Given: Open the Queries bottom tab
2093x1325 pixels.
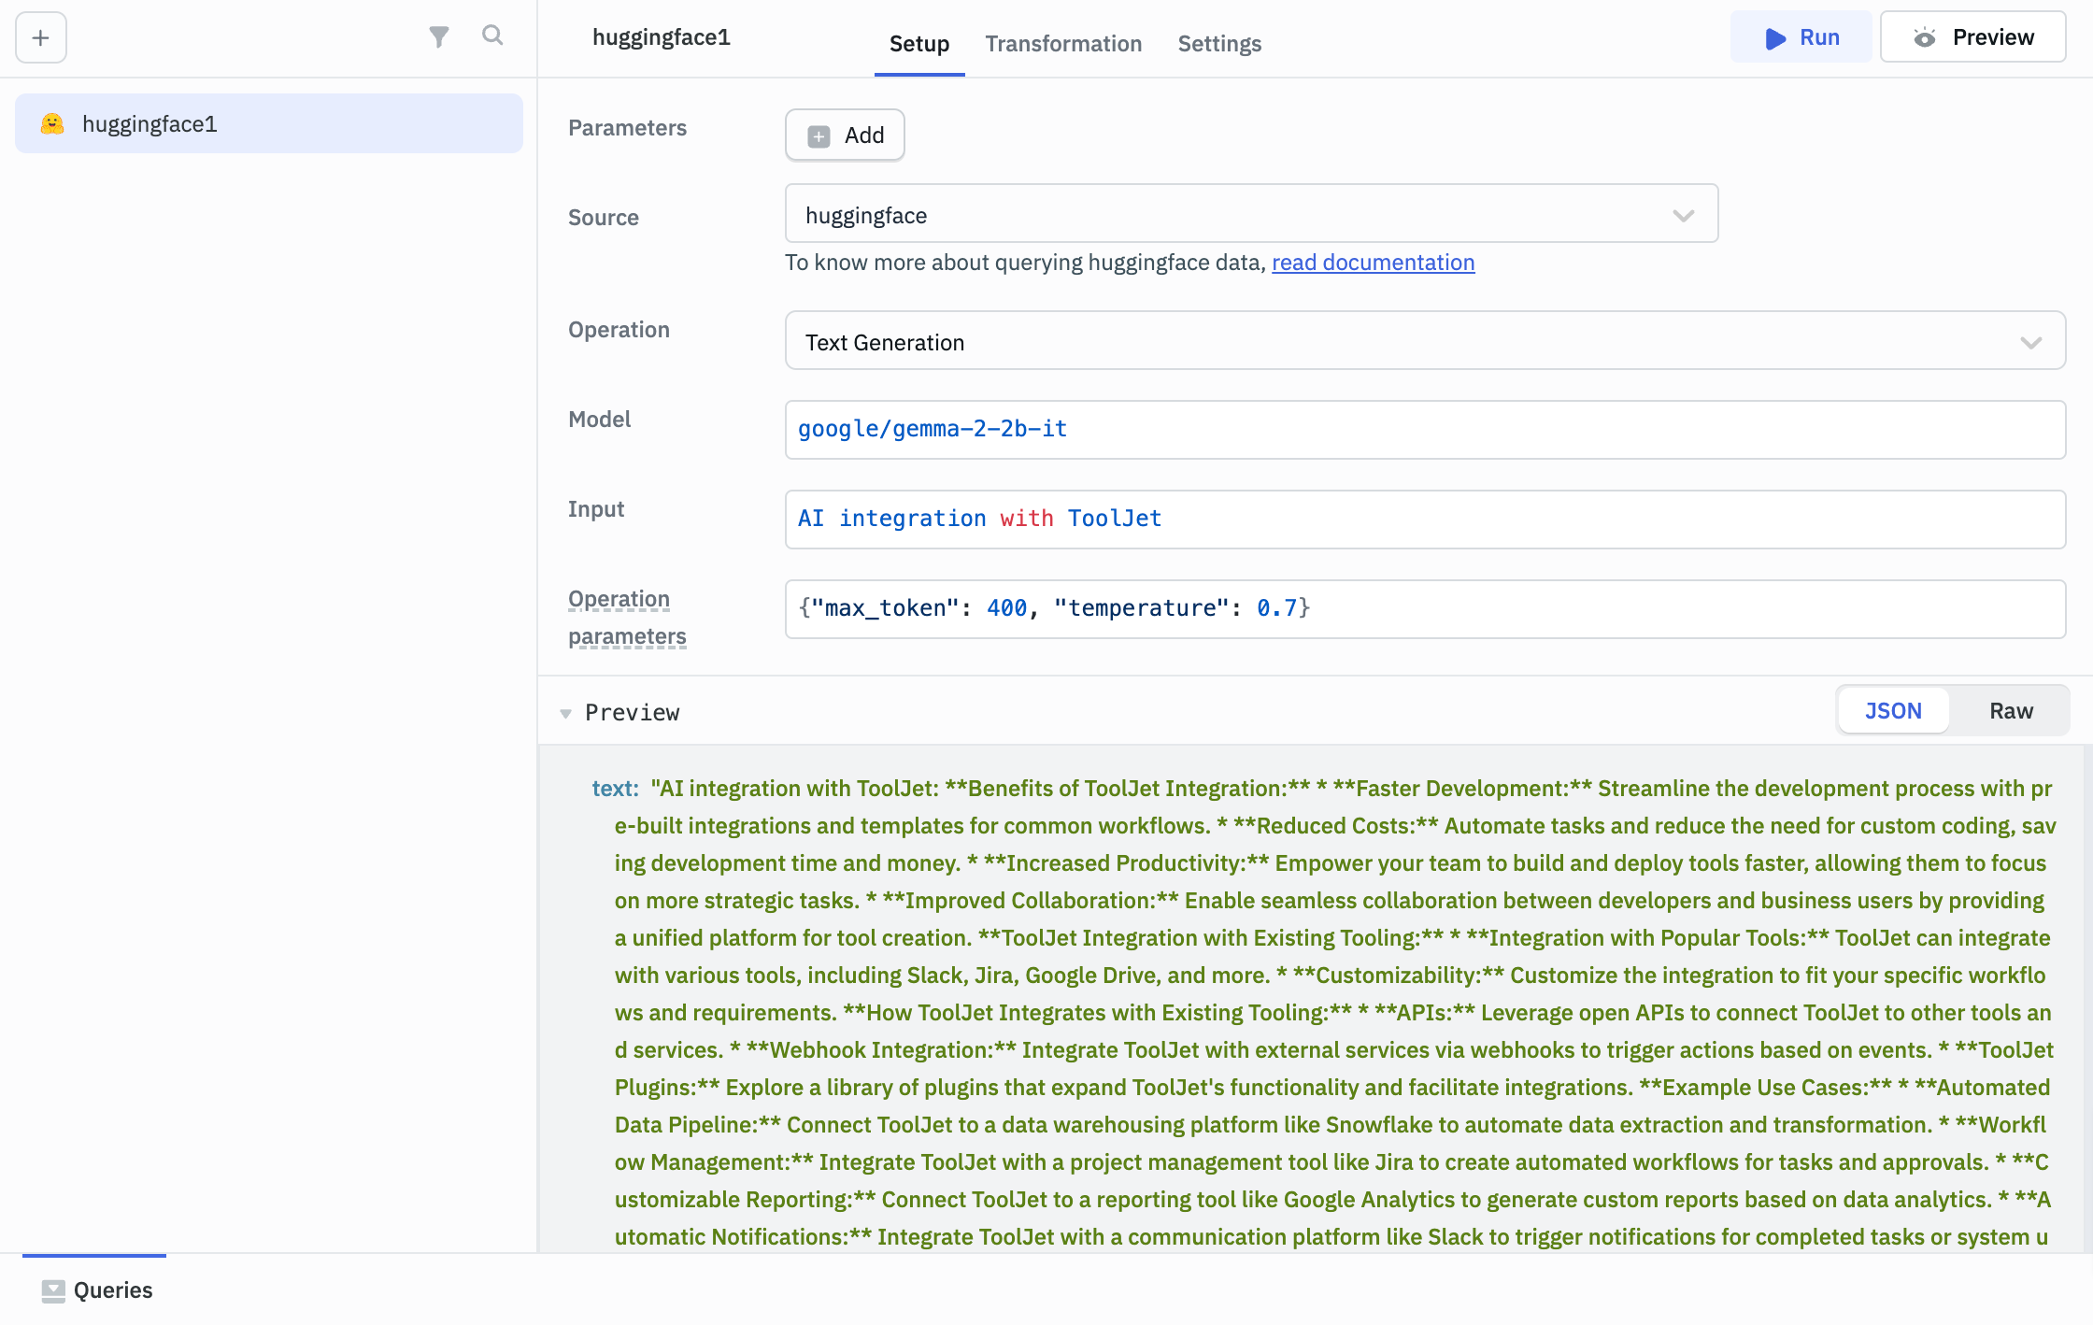Looking at the screenshot, I should pos(96,1290).
